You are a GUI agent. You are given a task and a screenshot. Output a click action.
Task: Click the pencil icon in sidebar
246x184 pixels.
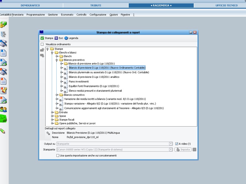3,131
